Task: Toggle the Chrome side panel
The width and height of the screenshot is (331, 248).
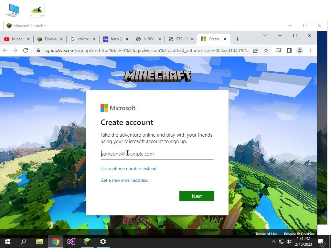Action: point(289,50)
